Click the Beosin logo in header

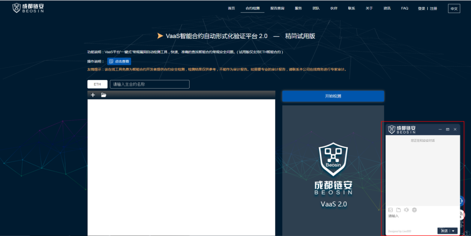click(x=27, y=8)
